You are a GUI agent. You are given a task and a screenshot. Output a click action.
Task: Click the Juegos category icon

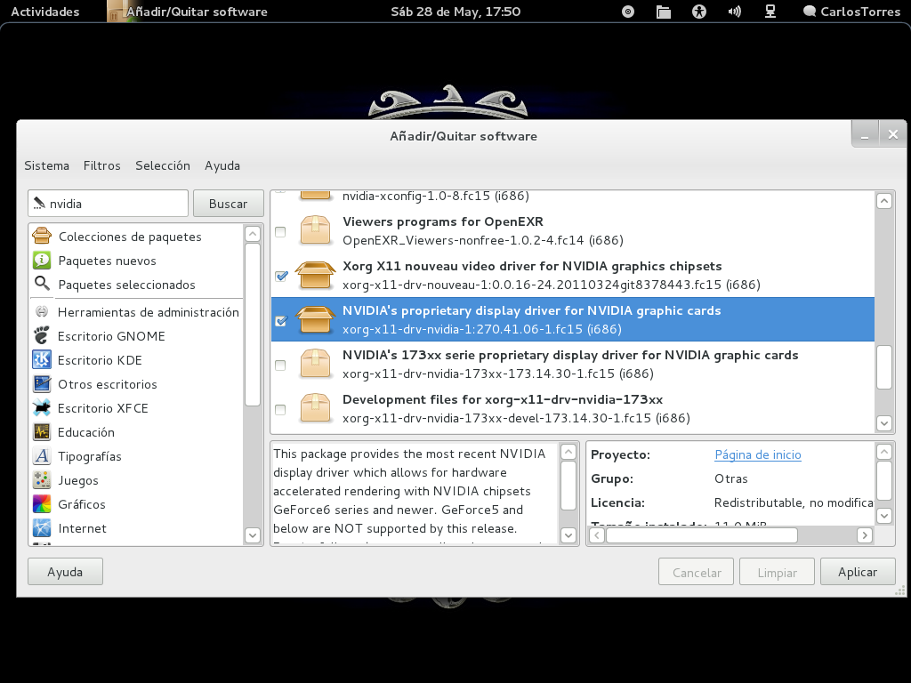(x=42, y=479)
